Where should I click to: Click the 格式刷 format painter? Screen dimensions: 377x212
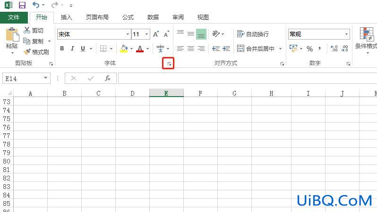(36, 52)
